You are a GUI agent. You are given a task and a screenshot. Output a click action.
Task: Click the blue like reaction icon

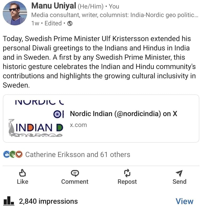click(x=6, y=154)
